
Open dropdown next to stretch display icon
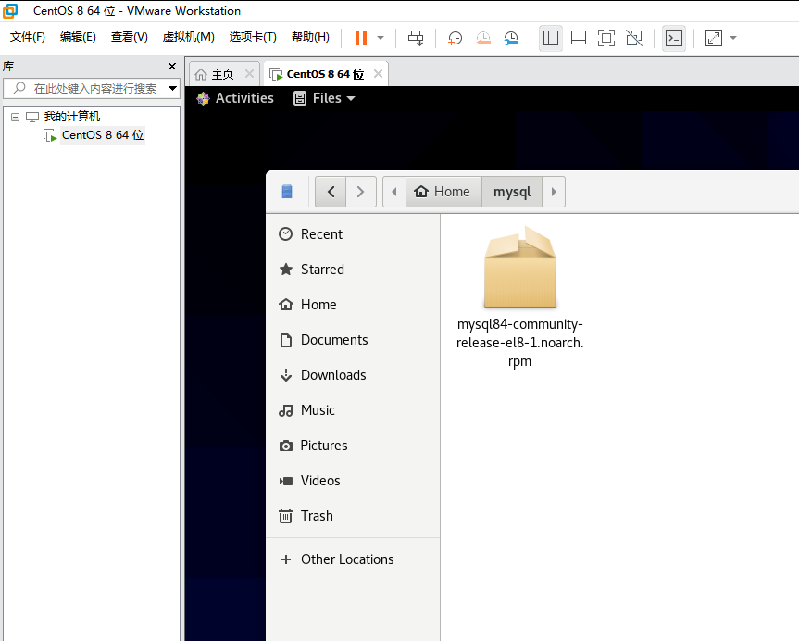click(x=733, y=38)
